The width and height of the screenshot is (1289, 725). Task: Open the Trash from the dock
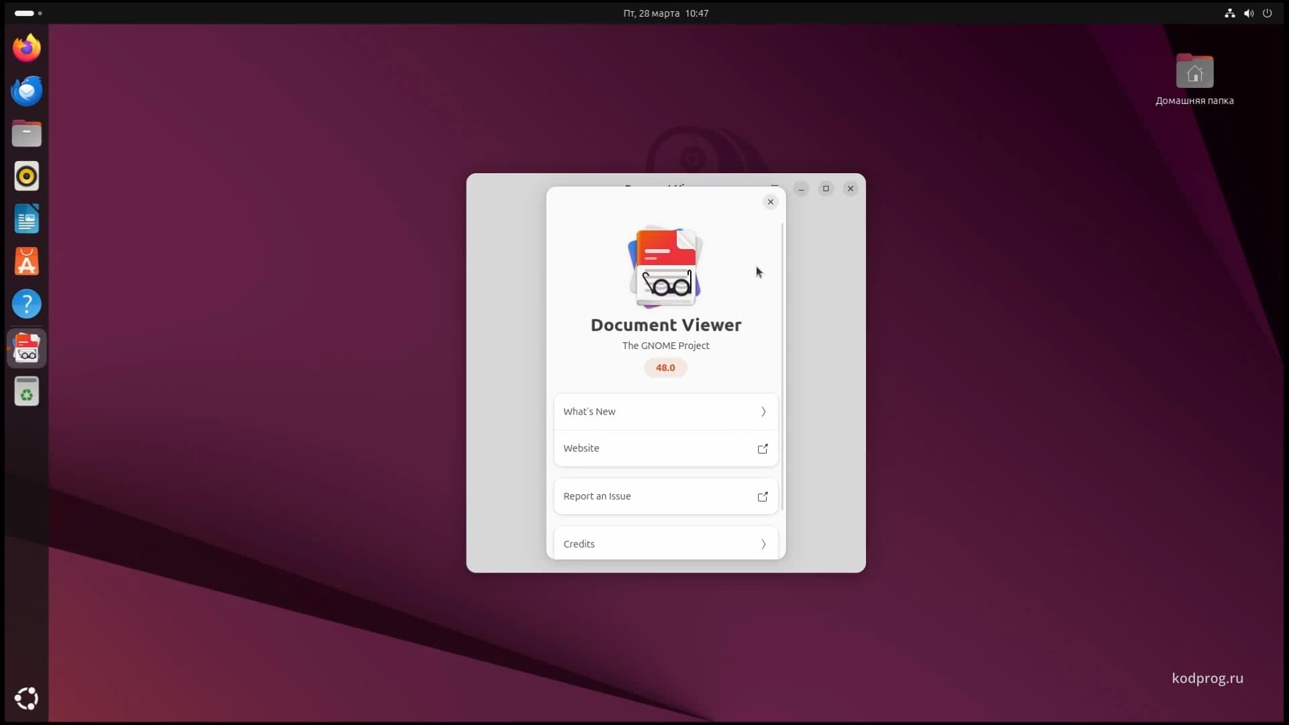pos(27,391)
